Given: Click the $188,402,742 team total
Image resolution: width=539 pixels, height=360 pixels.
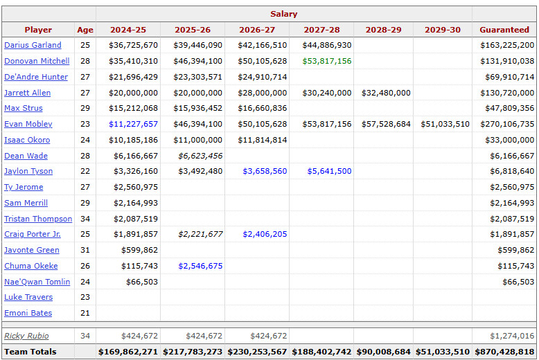Looking at the screenshot, I should pos(321,352).
